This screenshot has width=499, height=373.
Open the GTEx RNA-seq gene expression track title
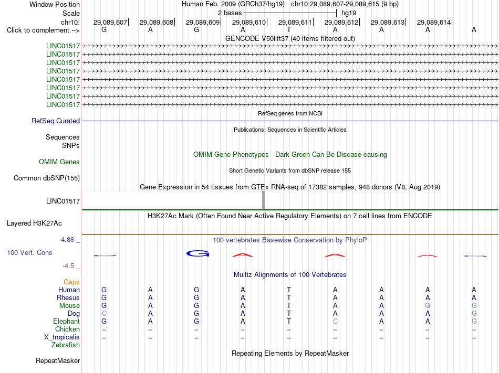[x=290, y=187]
